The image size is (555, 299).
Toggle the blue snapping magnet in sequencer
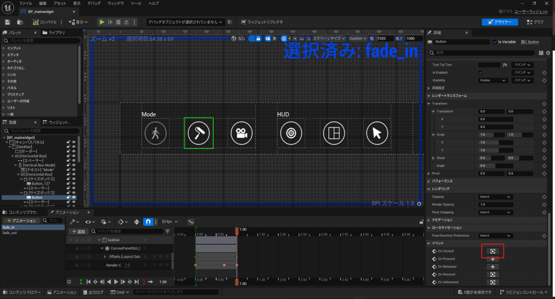[149, 222]
